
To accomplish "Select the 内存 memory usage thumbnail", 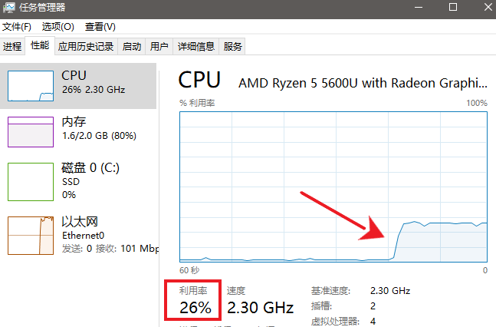I will tap(31, 132).
